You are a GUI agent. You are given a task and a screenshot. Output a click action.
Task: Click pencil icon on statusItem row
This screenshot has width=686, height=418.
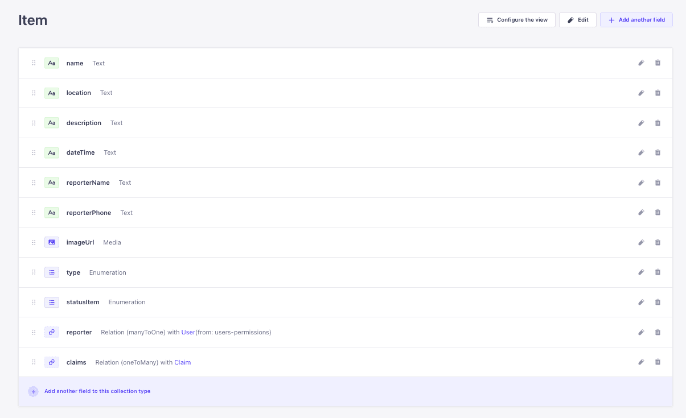pos(641,302)
